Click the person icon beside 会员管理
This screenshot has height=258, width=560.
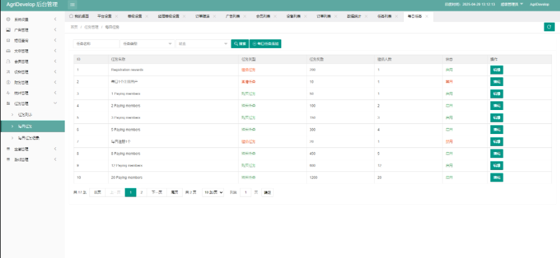click(8, 61)
